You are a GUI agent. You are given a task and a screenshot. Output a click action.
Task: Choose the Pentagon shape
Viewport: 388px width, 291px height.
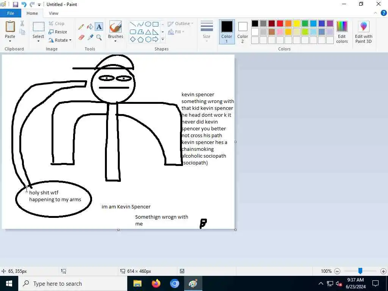(141, 39)
